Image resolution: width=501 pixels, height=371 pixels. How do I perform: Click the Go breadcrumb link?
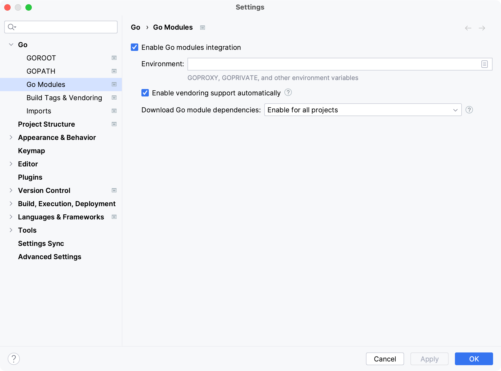pos(136,27)
